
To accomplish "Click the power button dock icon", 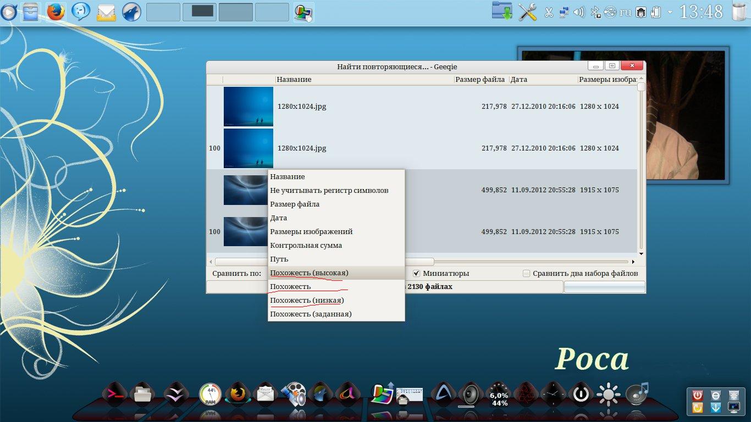I will pos(581,394).
